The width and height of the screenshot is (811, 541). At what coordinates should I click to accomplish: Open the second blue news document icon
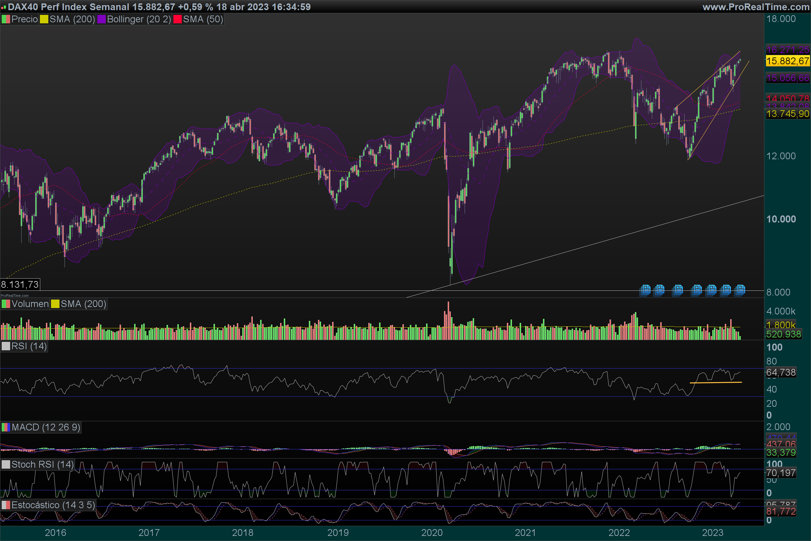[x=660, y=290]
